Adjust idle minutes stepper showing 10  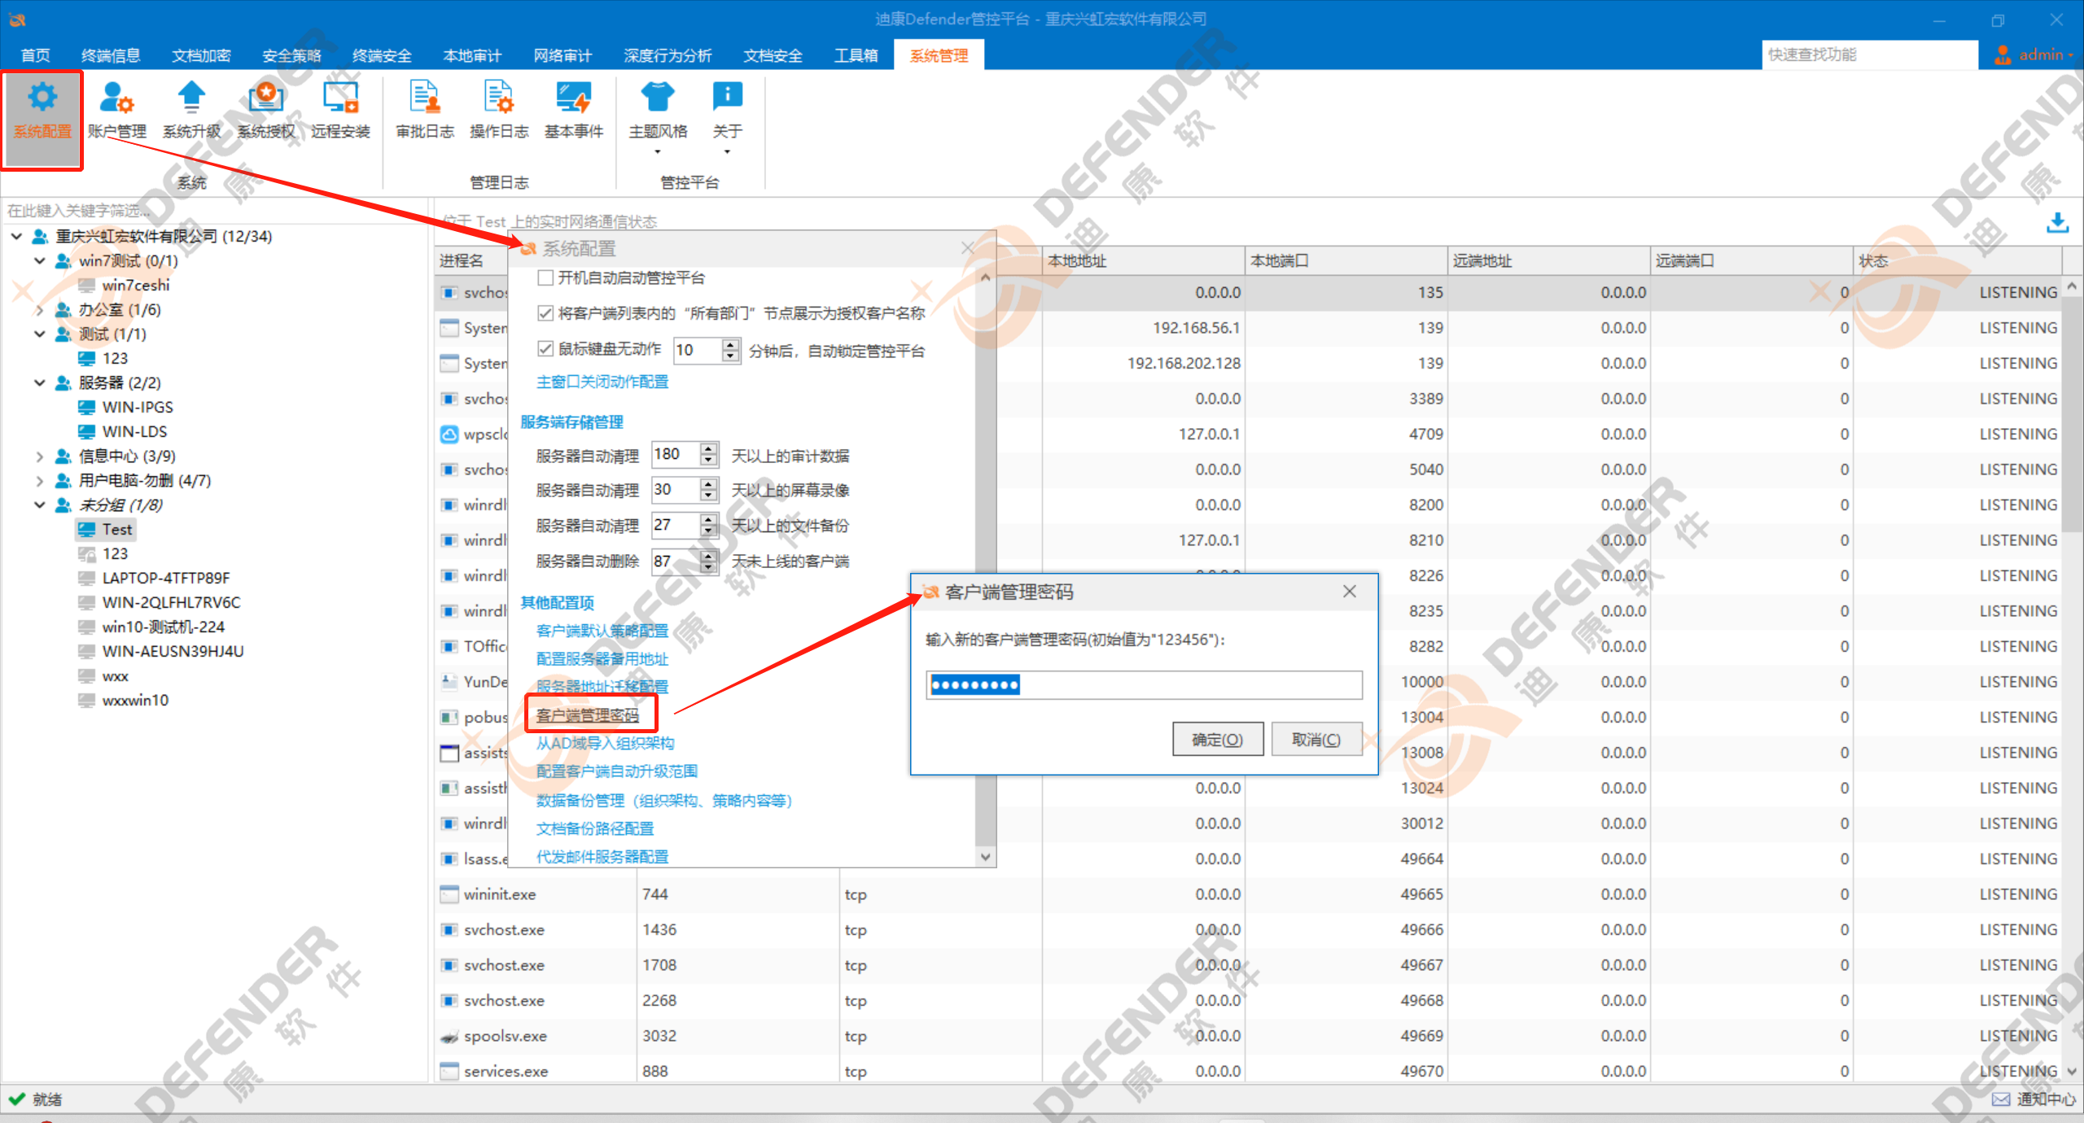(730, 351)
